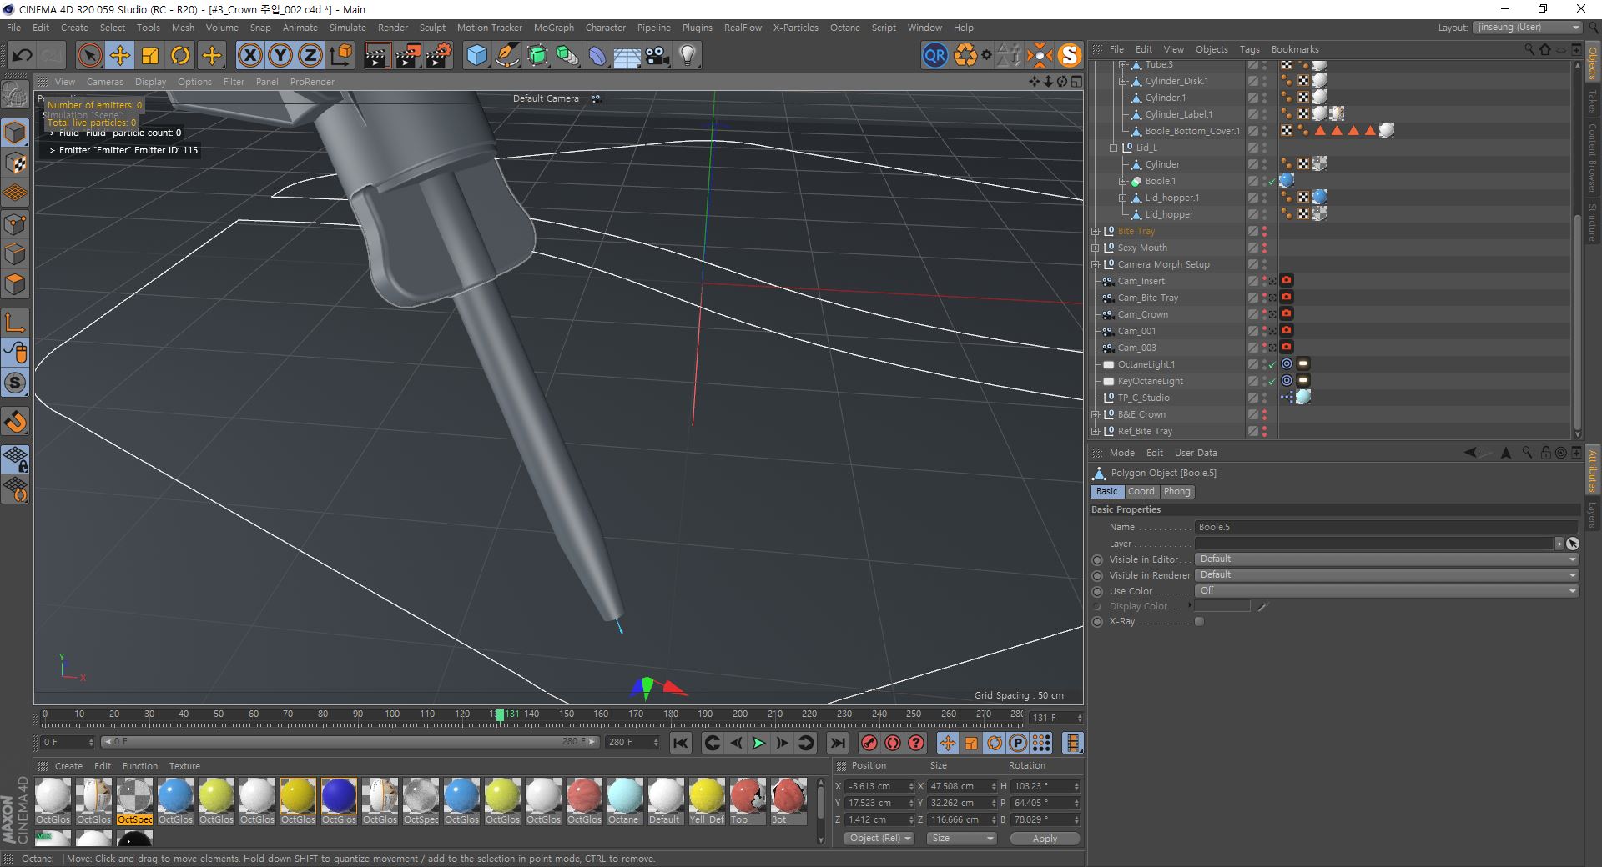Click the orange S plugin icon

tap(1069, 56)
